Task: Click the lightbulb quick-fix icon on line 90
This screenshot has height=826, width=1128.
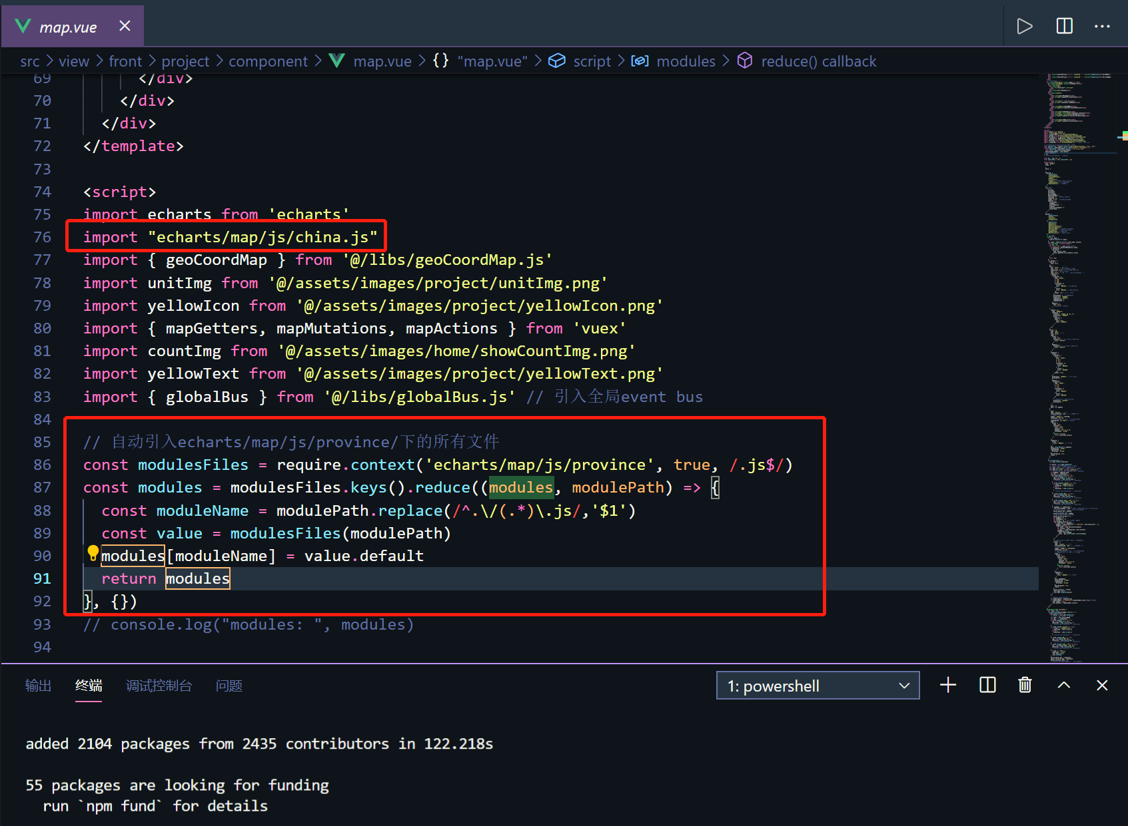Action: 93,553
